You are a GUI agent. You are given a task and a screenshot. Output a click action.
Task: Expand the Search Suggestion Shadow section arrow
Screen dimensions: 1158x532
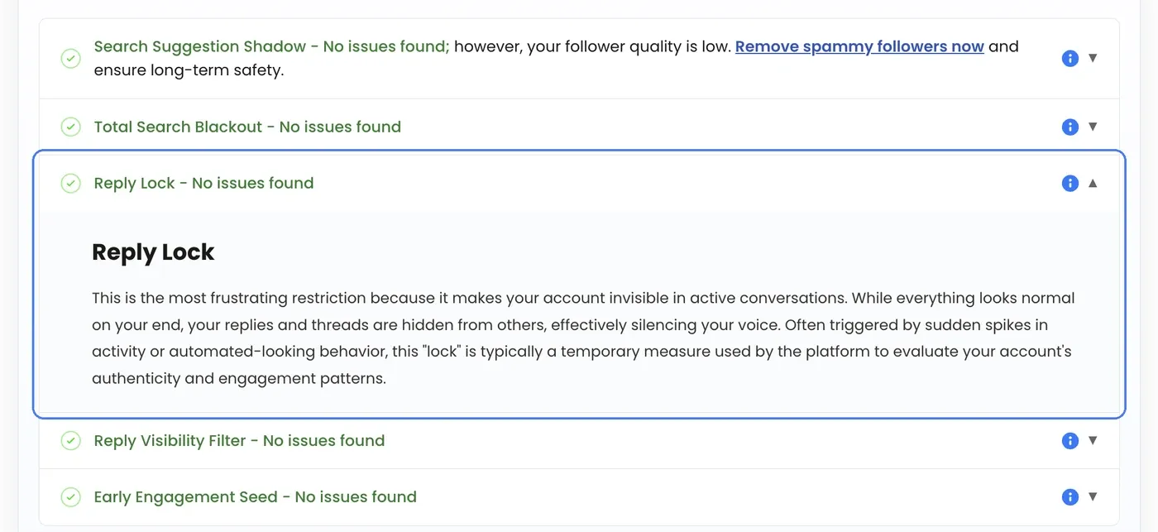point(1093,58)
